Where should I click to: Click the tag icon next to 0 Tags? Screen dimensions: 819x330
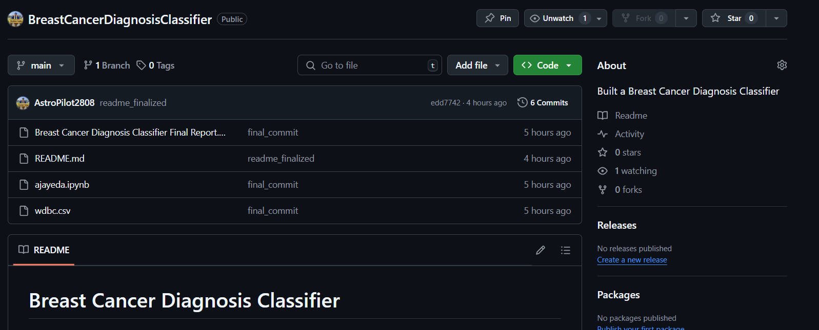pos(141,65)
